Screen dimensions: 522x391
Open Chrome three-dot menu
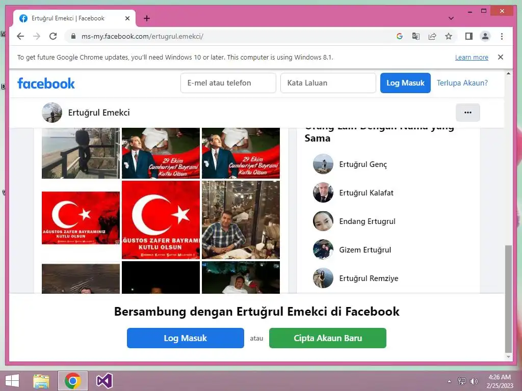(502, 36)
